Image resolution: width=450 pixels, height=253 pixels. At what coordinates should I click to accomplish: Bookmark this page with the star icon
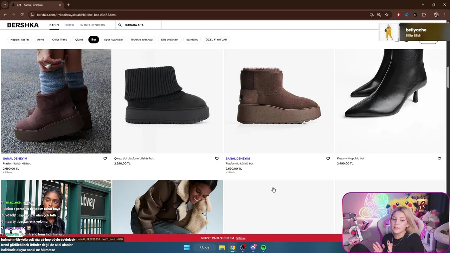point(387,15)
